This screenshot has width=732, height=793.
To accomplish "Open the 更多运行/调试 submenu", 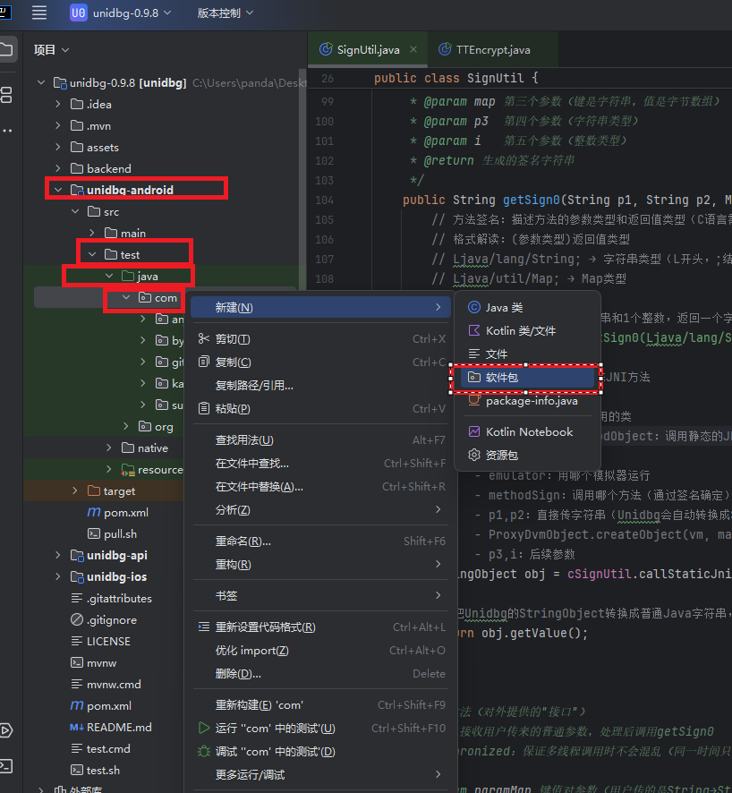I will click(320, 775).
